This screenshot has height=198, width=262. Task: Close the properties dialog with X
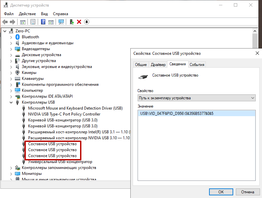click(257, 53)
